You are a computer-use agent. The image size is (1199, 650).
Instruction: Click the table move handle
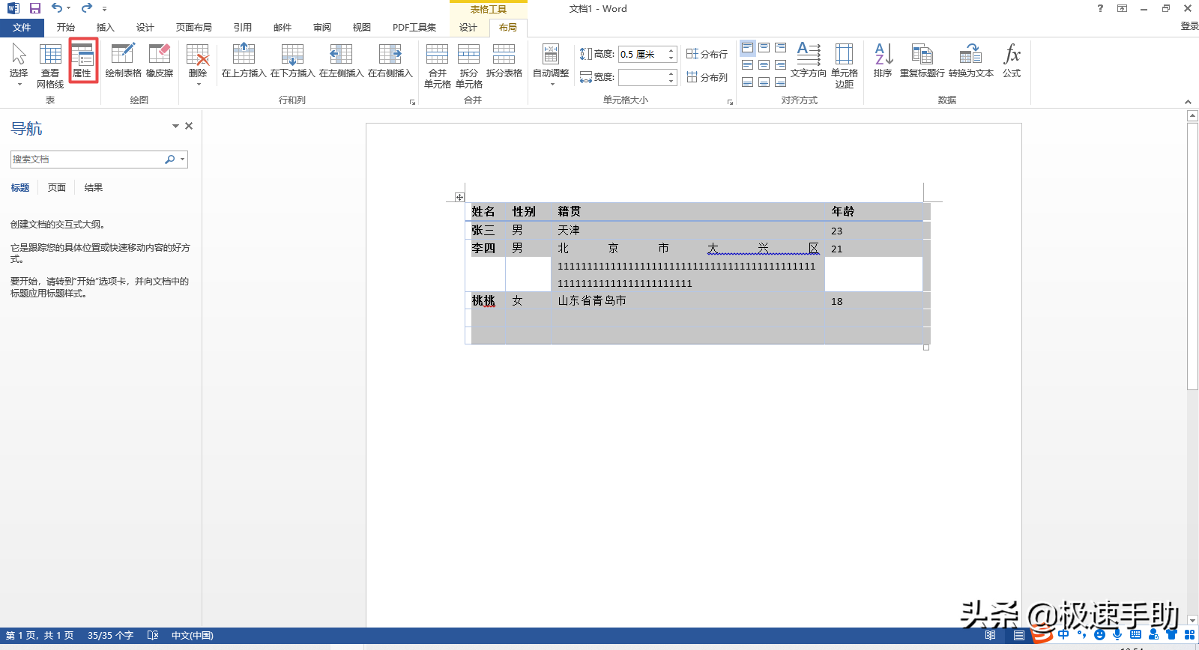coord(459,197)
